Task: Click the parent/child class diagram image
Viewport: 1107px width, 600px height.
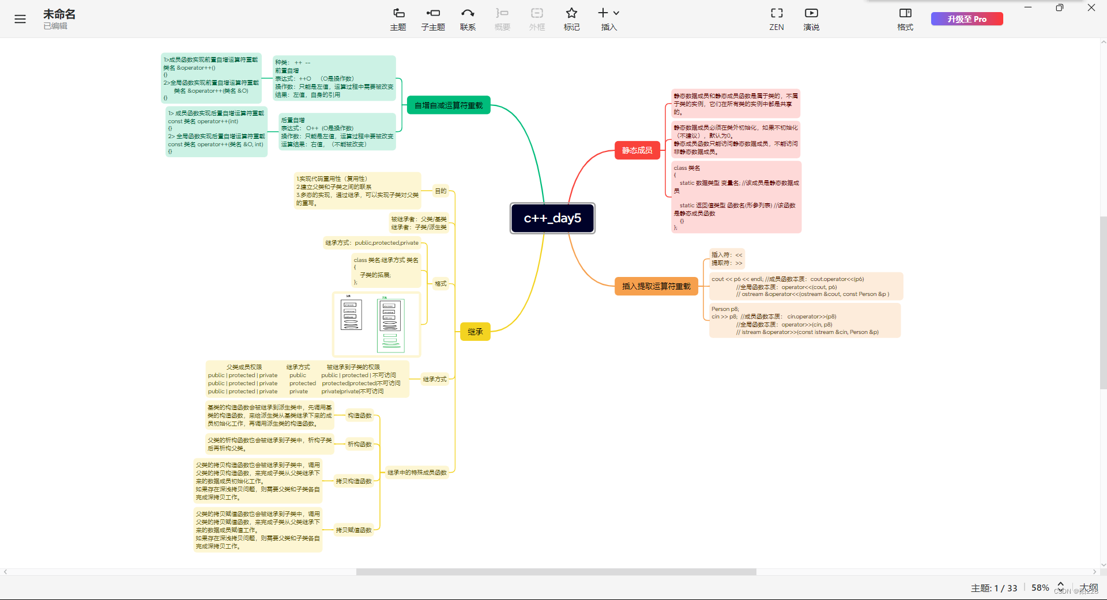Action: [x=376, y=324]
